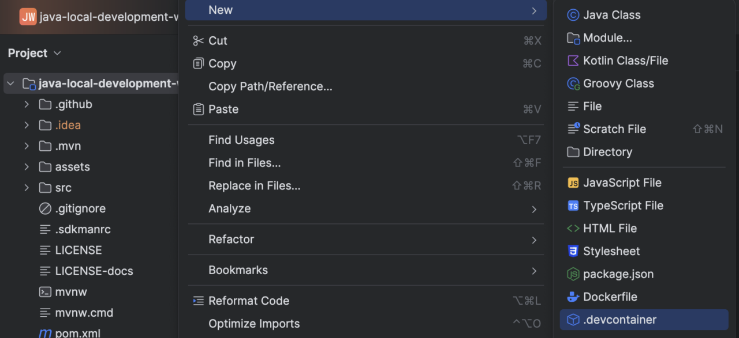Expand the src folder
Screen dimensions: 739x338
(26, 187)
